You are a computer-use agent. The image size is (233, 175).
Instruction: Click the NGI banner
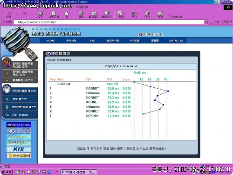pos(19,131)
